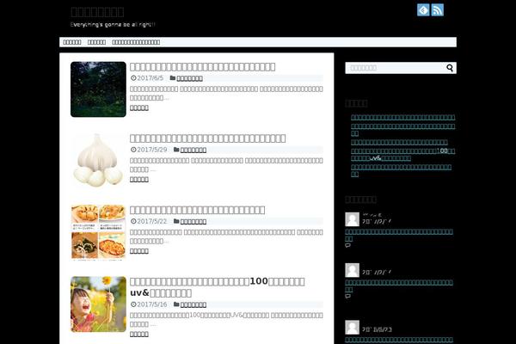Click the date text 2017/5/22
Screen dimensions: 516x344
(x=152, y=221)
